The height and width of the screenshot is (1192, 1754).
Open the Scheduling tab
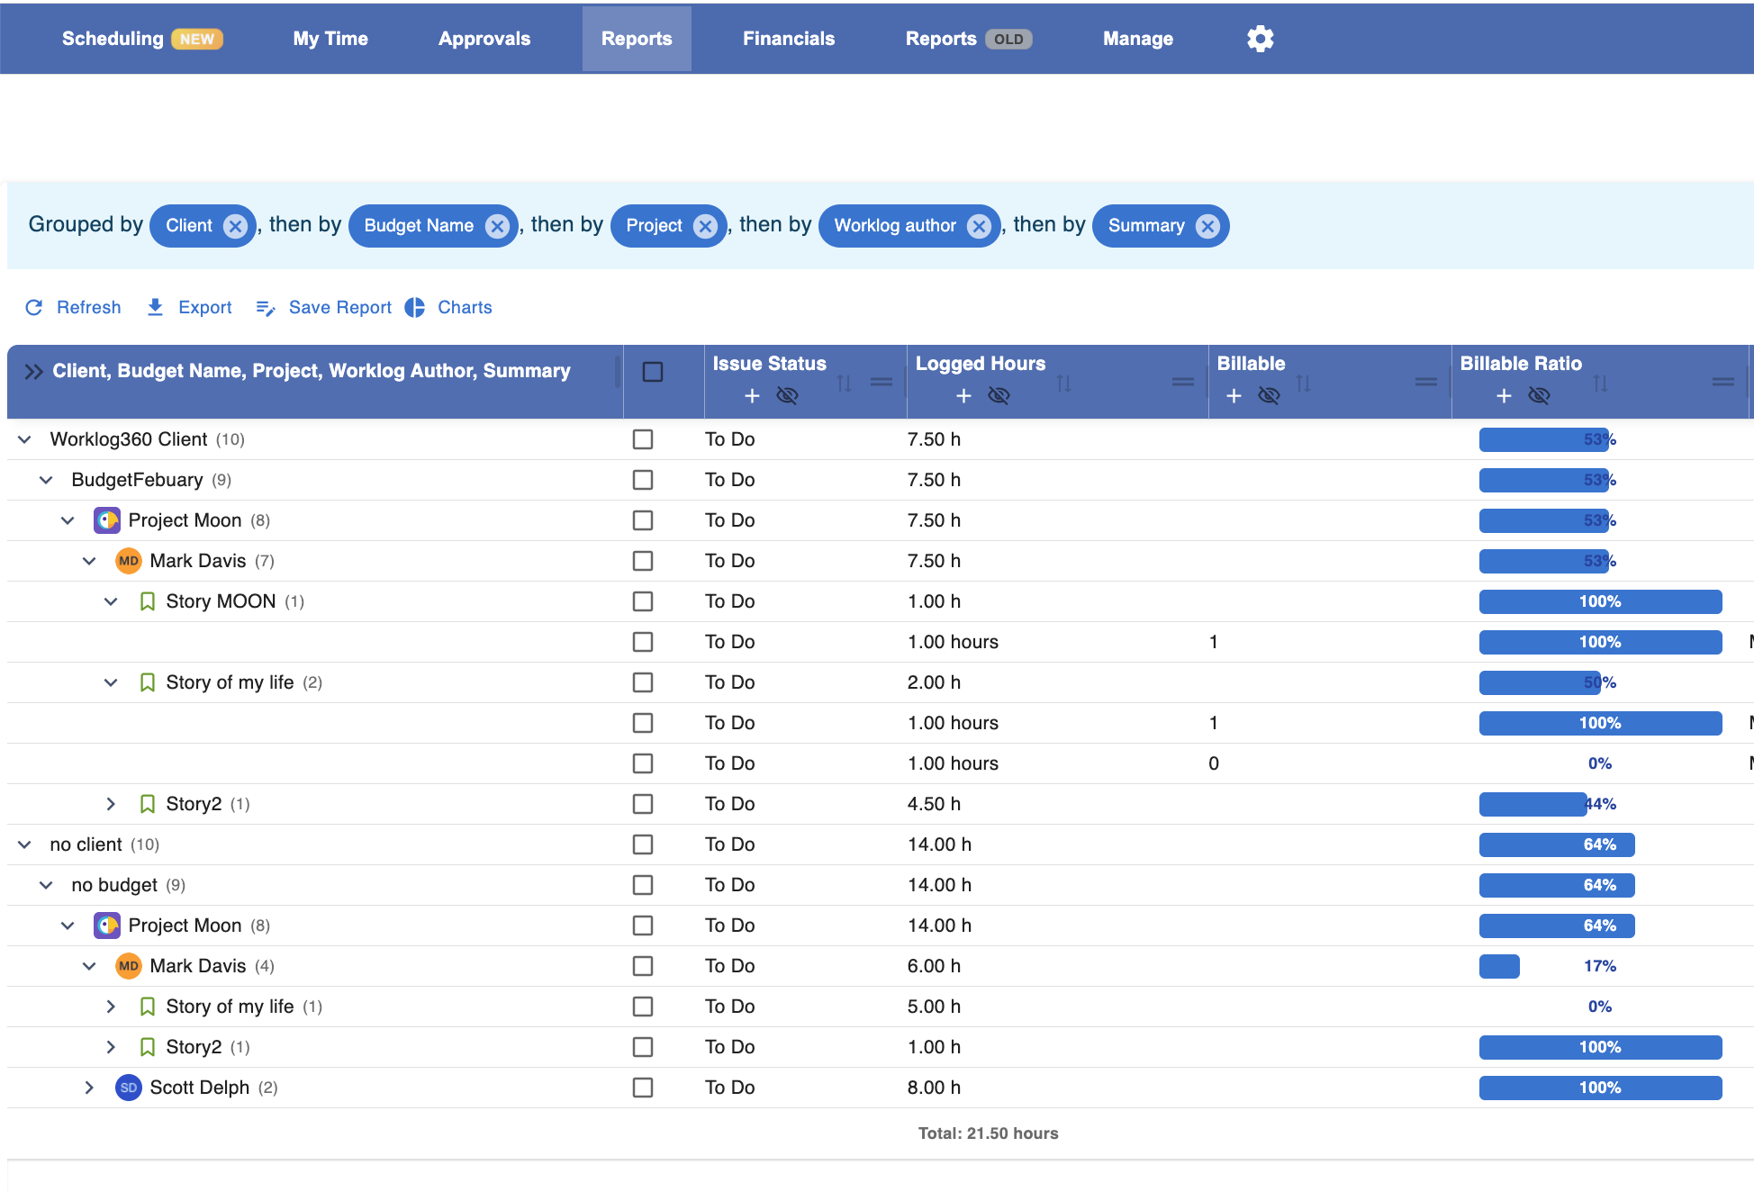coord(142,39)
